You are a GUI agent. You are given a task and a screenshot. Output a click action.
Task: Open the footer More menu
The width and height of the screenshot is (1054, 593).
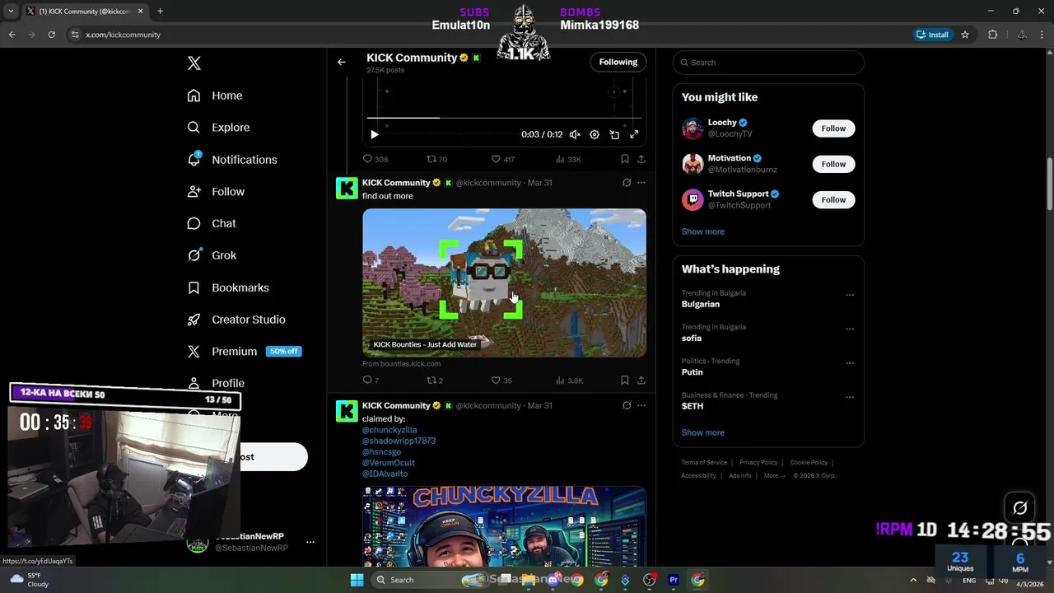(x=774, y=475)
